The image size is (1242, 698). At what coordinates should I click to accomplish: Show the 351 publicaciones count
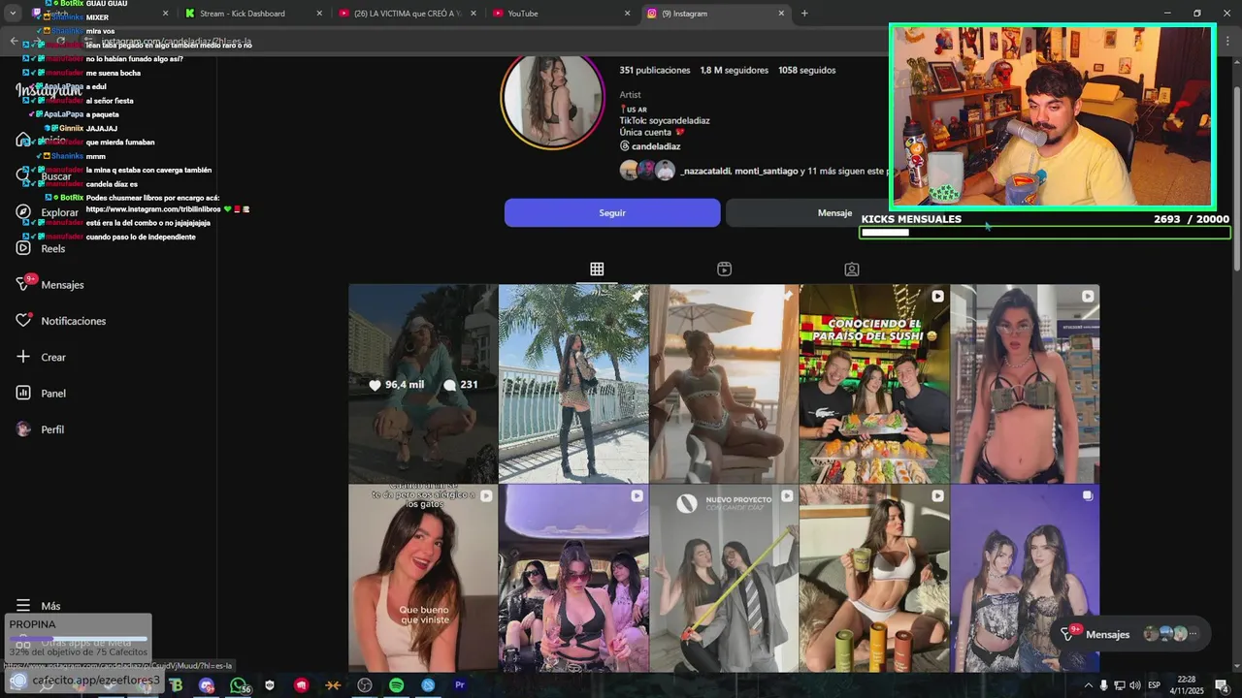[x=655, y=70]
